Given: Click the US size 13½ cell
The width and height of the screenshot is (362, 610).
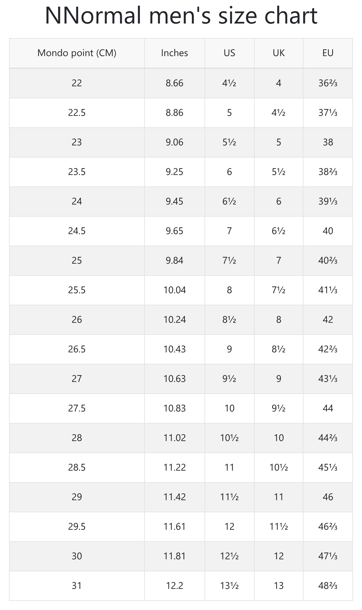Looking at the screenshot, I should [229, 586].
